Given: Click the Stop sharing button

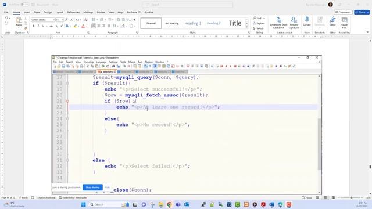Looking at the screenshot, I should pyautogui.click(x=93, y=188).
